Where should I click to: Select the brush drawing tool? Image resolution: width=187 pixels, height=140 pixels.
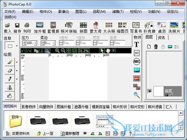[10, 62]
